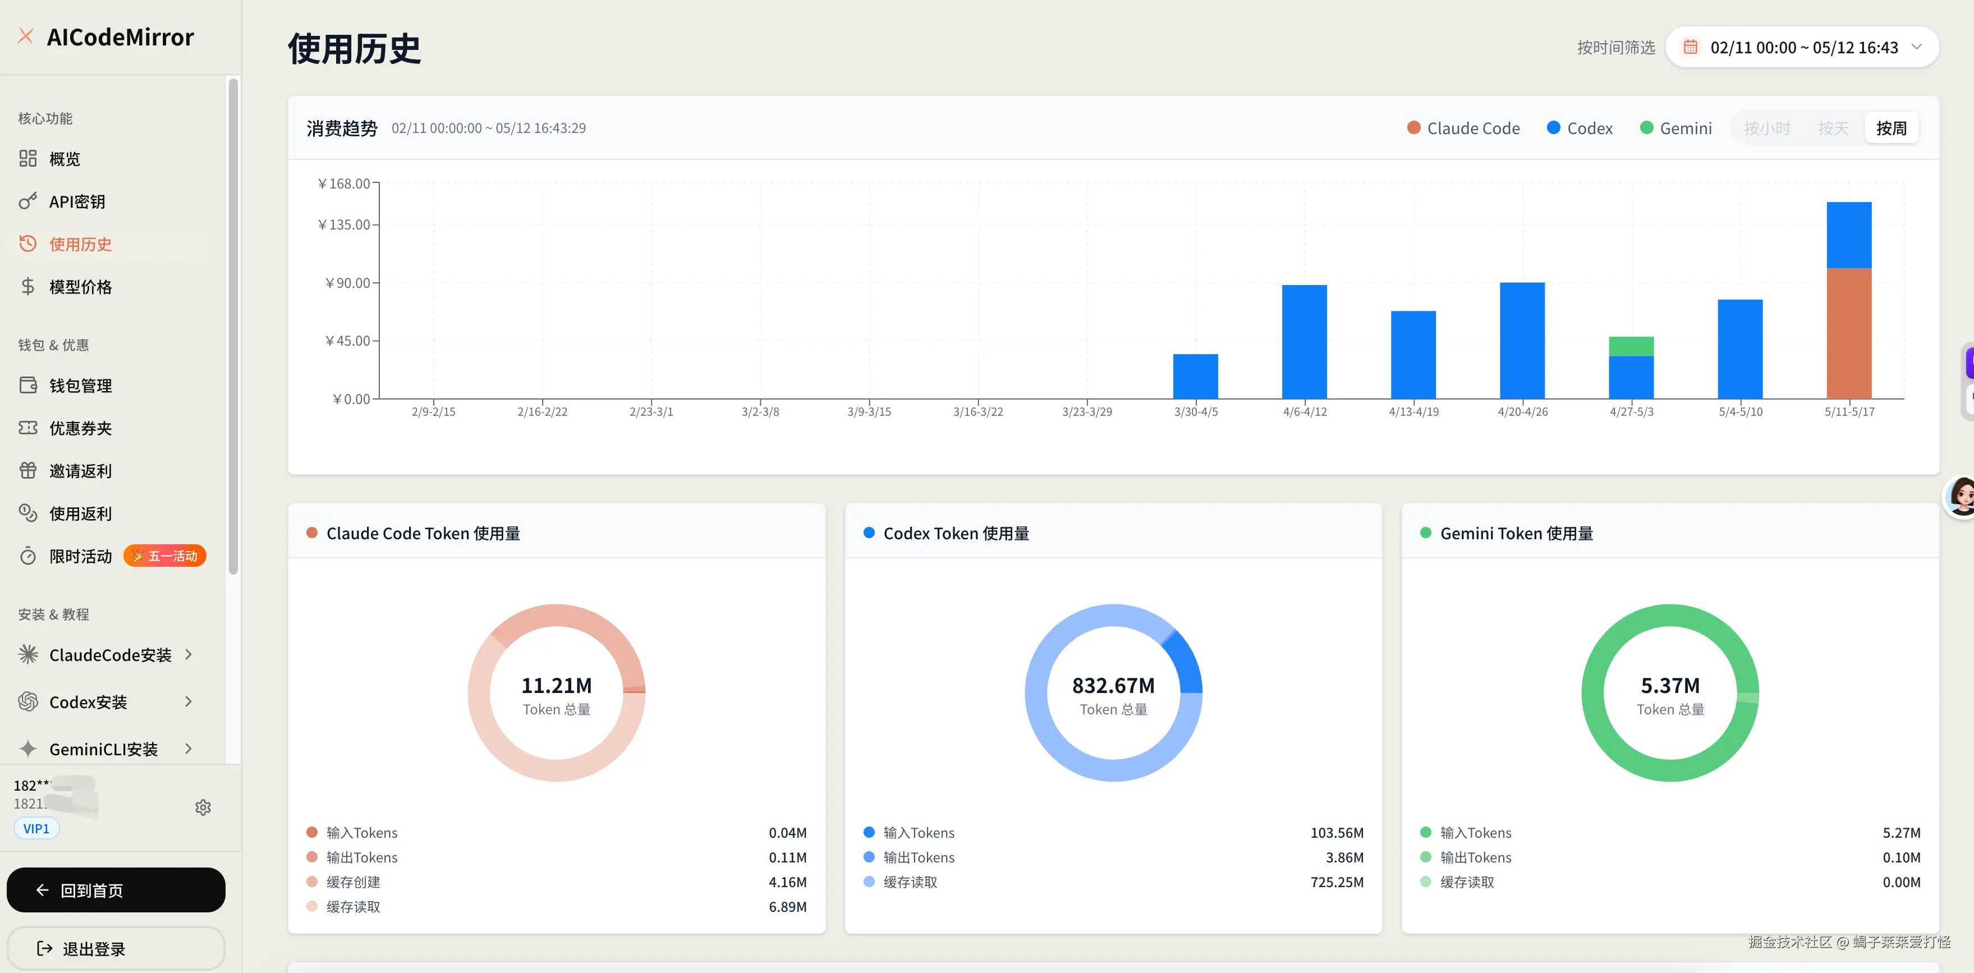Click the GeminiCLI安装 sparkle icon
The image size is (1974, 973).
[x=27, y=749]
